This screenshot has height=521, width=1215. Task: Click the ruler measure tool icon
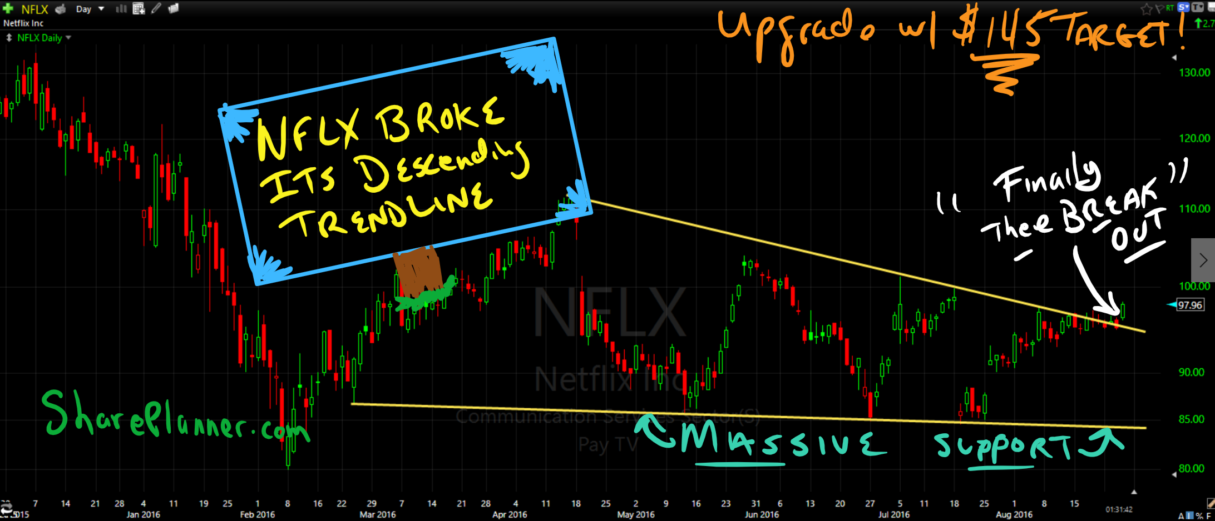1210,504
